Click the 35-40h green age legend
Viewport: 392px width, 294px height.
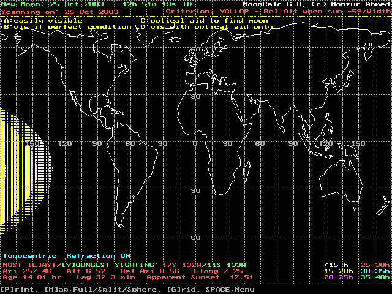tap(375, 276)
